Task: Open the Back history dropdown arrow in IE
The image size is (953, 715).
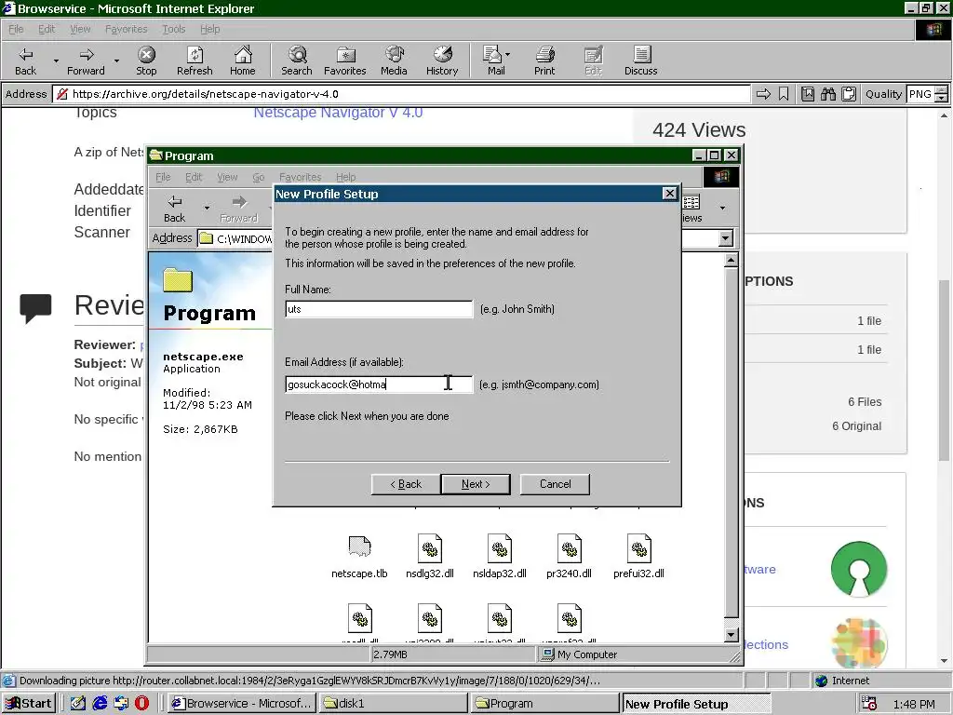Action: [56, 61]
